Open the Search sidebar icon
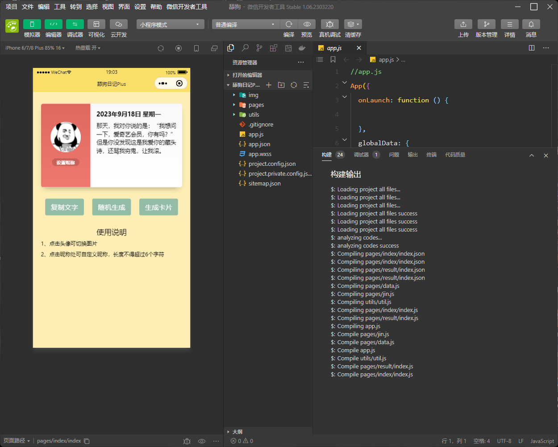The width and height of the screenshot is (558, 447). point(245,48)
